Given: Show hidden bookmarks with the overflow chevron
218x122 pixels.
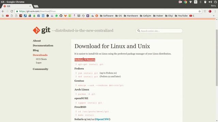Looking at the screenshot, I should pos(214,16).
